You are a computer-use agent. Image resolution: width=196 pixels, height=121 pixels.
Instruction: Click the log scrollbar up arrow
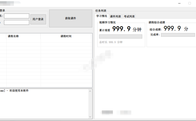pyautogui.click(x=90, y=91)
